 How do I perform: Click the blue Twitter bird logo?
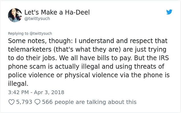[x=169, y=12]
